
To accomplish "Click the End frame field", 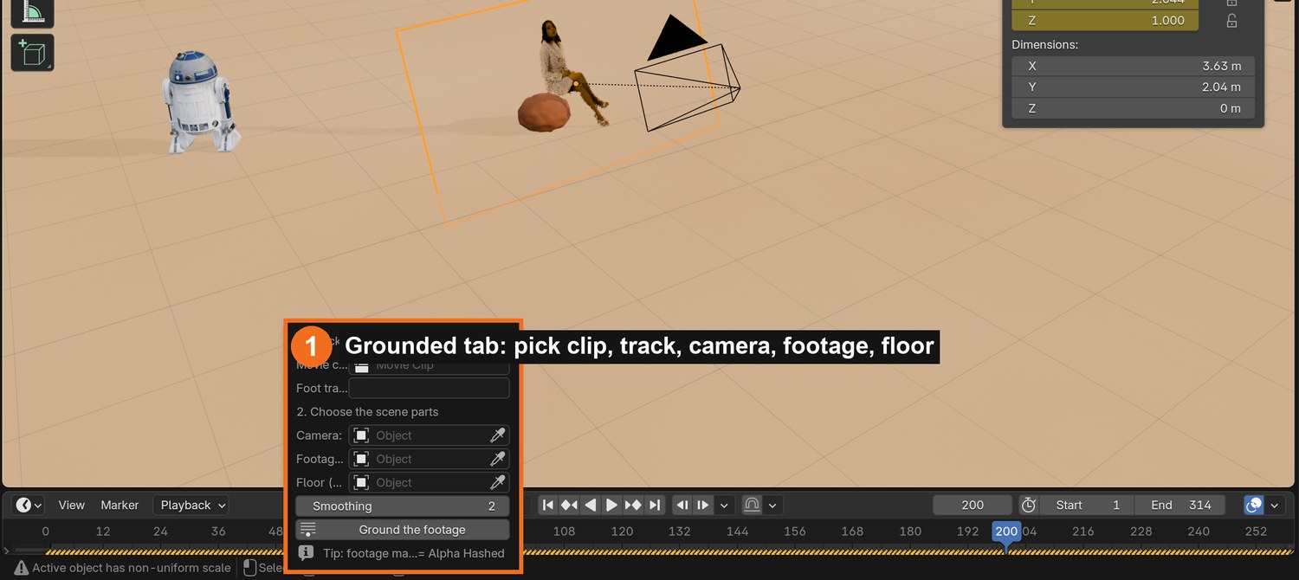I will click(1179, 505).
